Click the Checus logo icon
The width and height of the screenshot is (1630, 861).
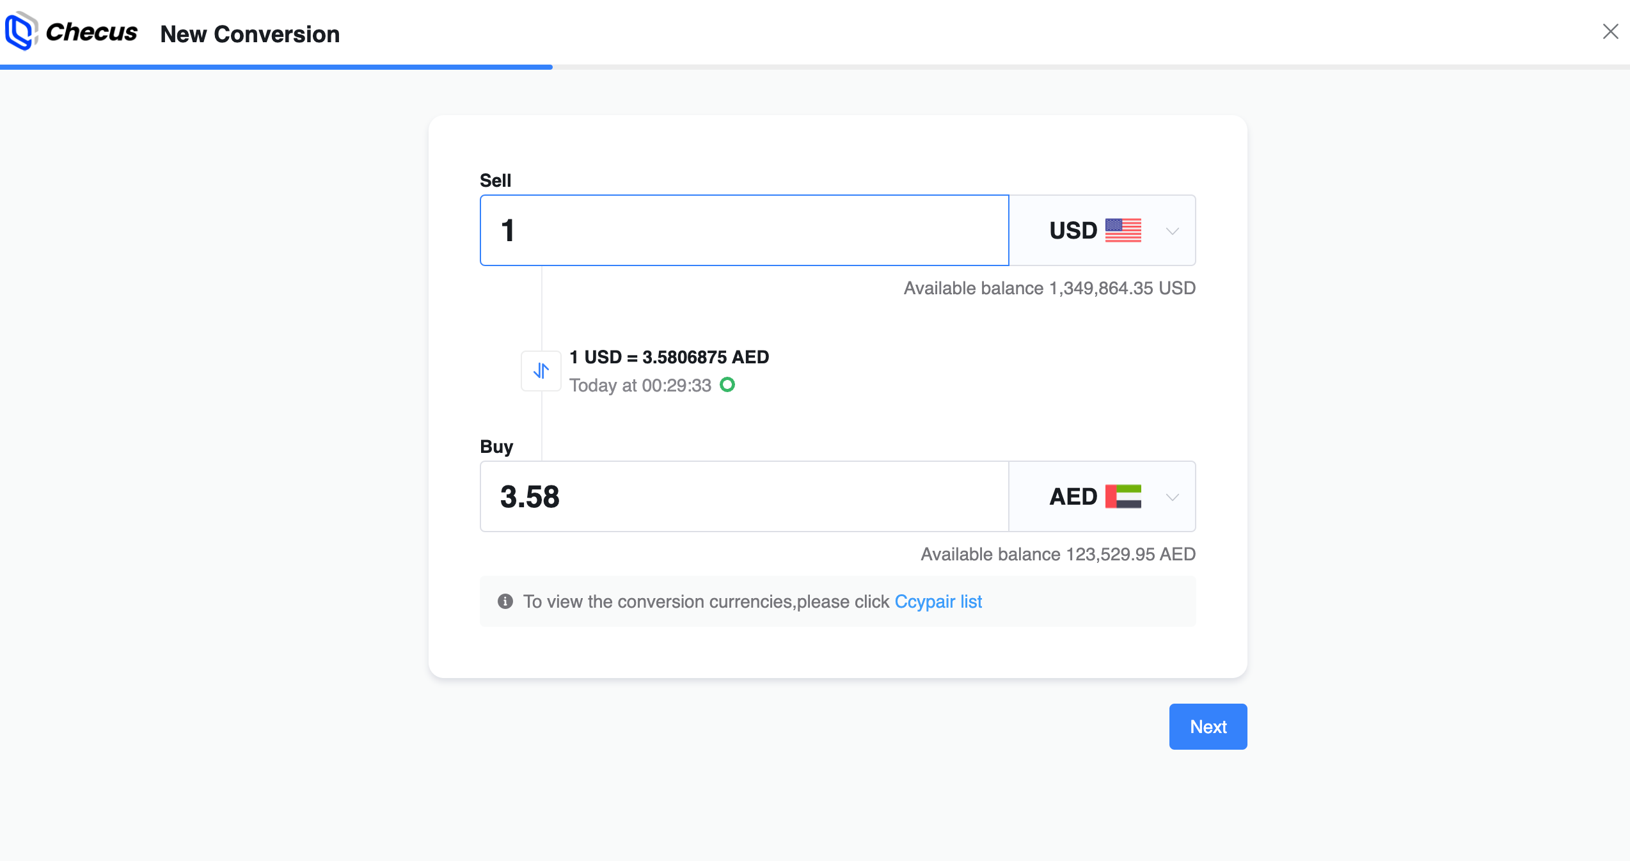coord(20,31)
